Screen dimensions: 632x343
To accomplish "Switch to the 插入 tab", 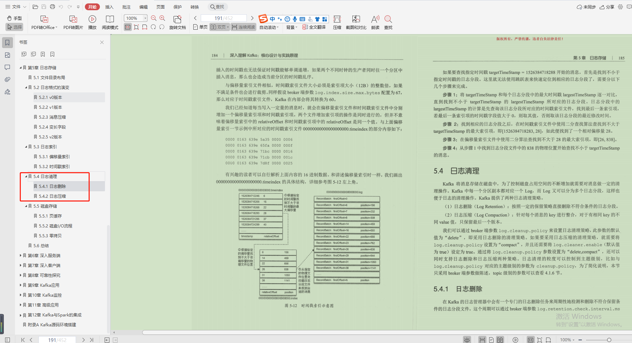I will click(109, 7).
